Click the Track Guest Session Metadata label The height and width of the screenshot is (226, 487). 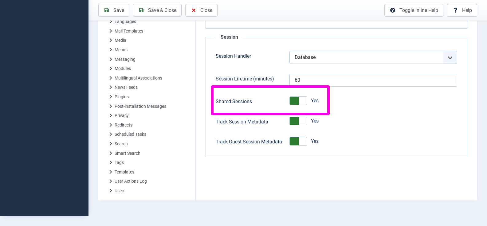click(x=249, y=142)
